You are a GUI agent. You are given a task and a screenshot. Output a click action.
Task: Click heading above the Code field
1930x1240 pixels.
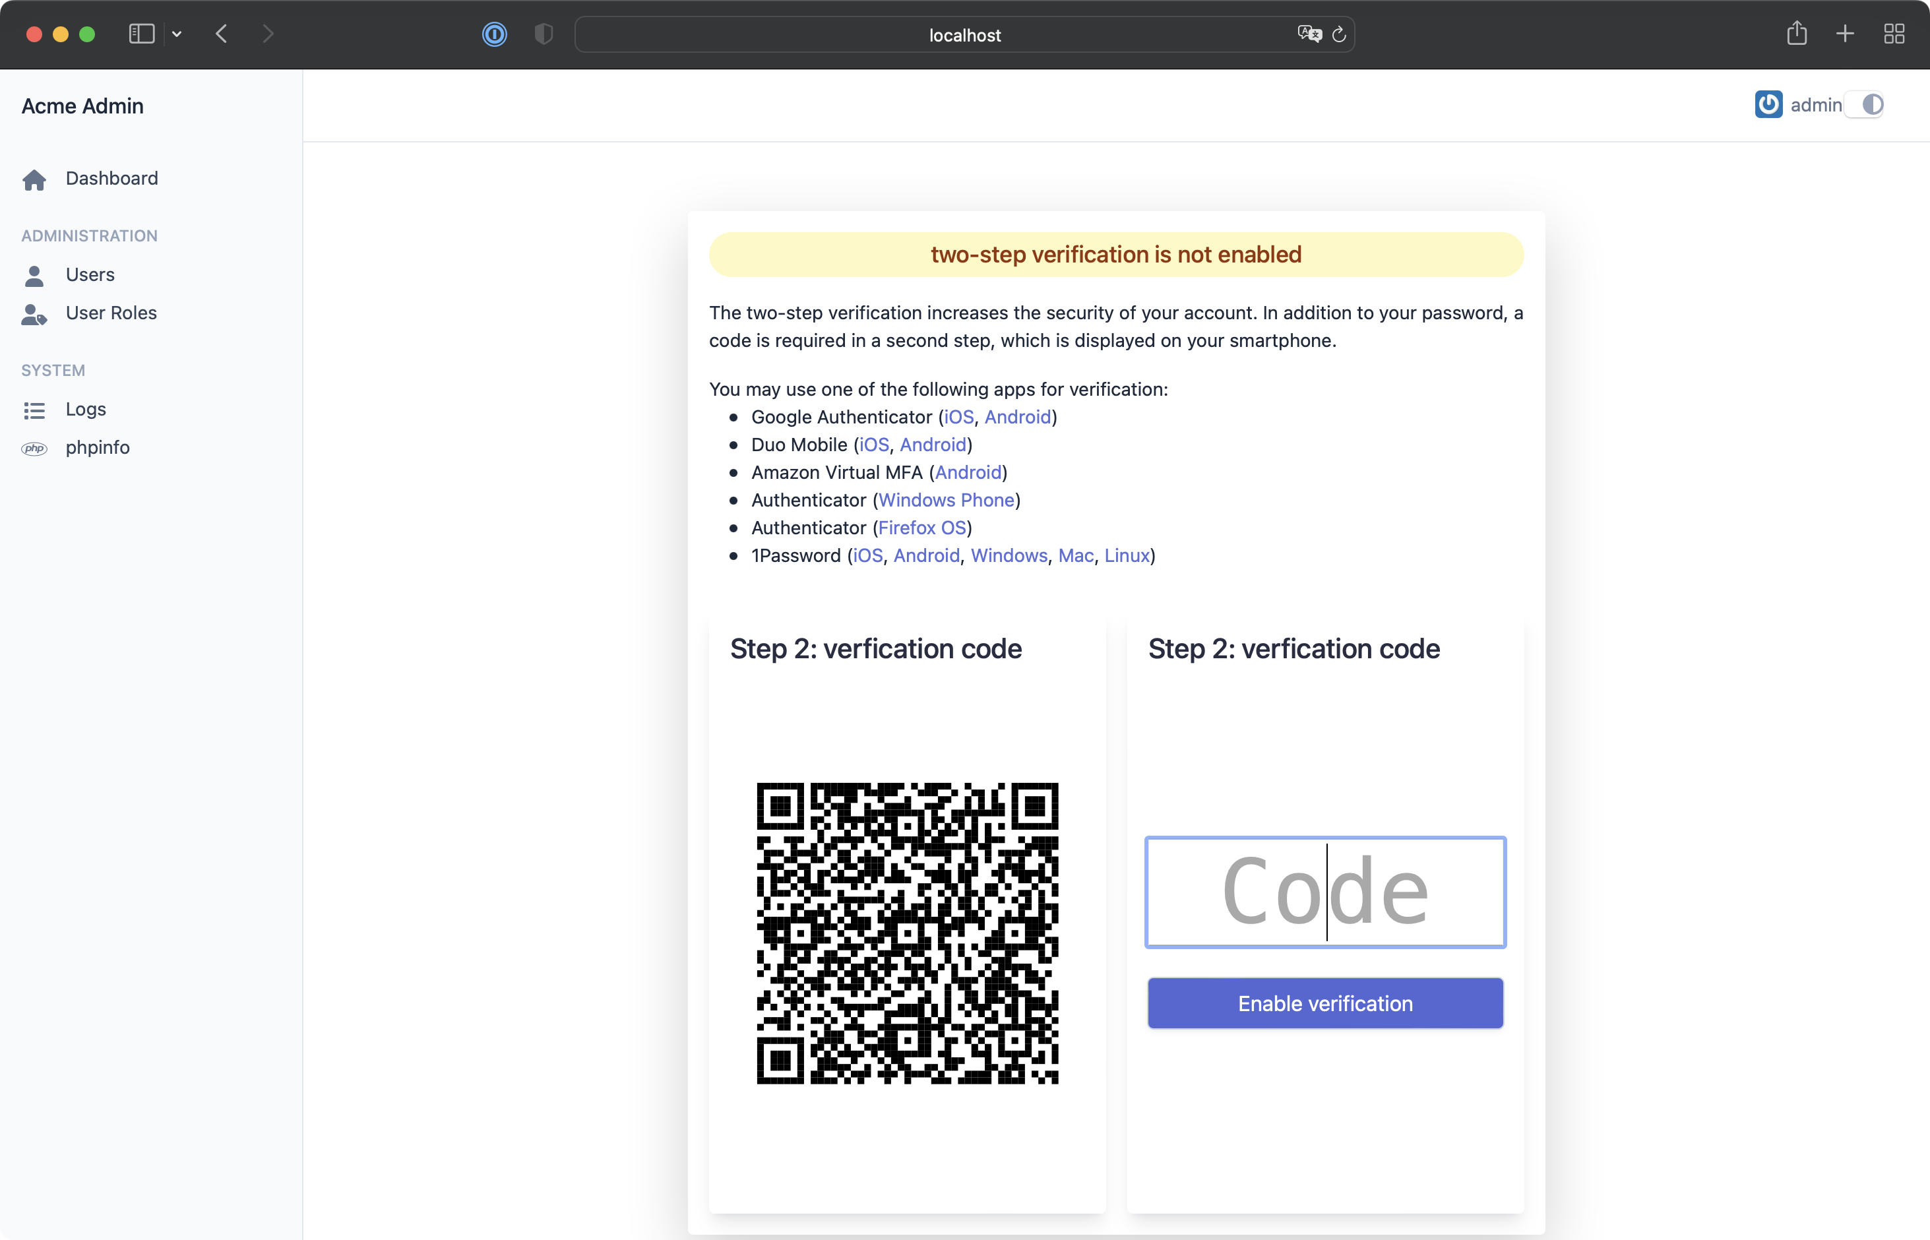[1294, 648]
